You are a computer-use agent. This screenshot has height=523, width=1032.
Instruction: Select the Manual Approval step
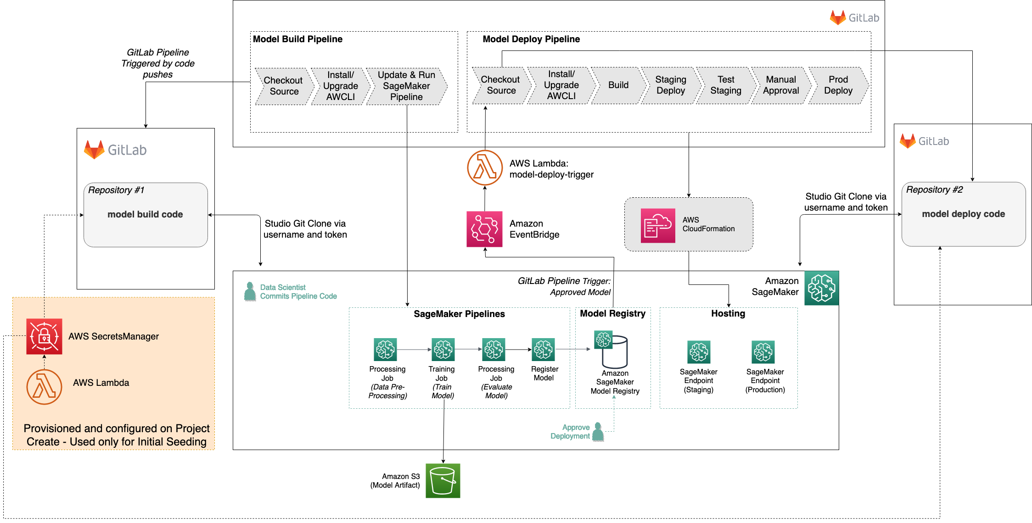tap(781, 85)
